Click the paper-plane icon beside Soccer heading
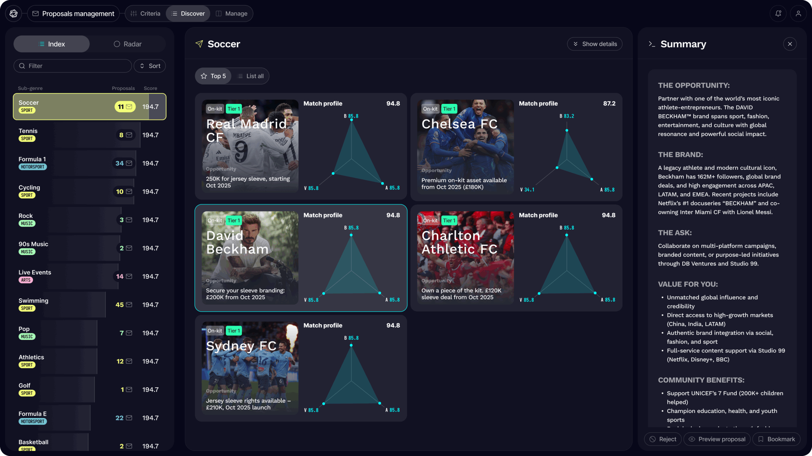Image resolution: width=812 pixels, height=456 pixels. 199,44
